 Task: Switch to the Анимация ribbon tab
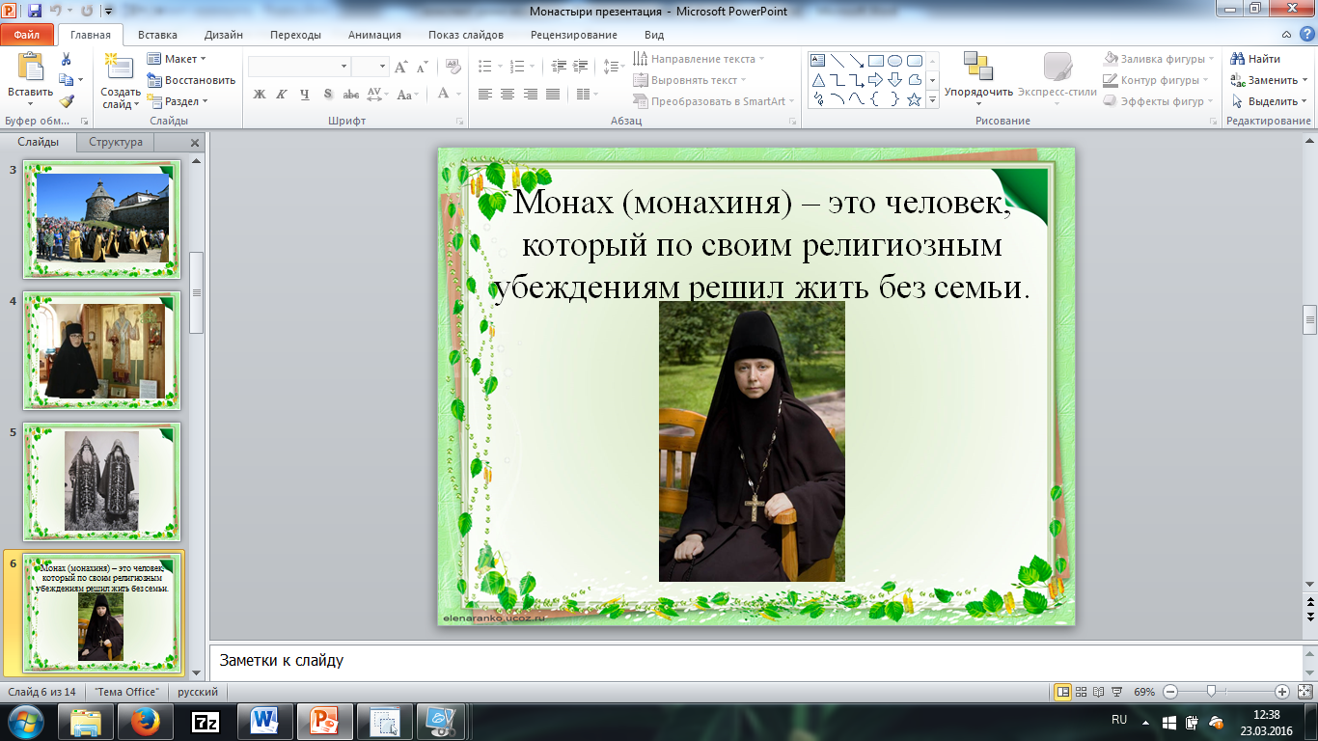tap(375, 35)
